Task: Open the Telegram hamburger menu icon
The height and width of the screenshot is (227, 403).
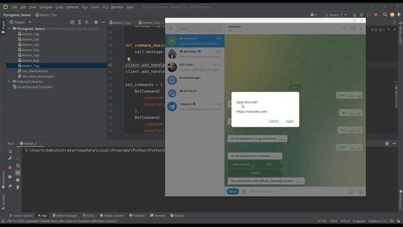Action: (171, 28)
